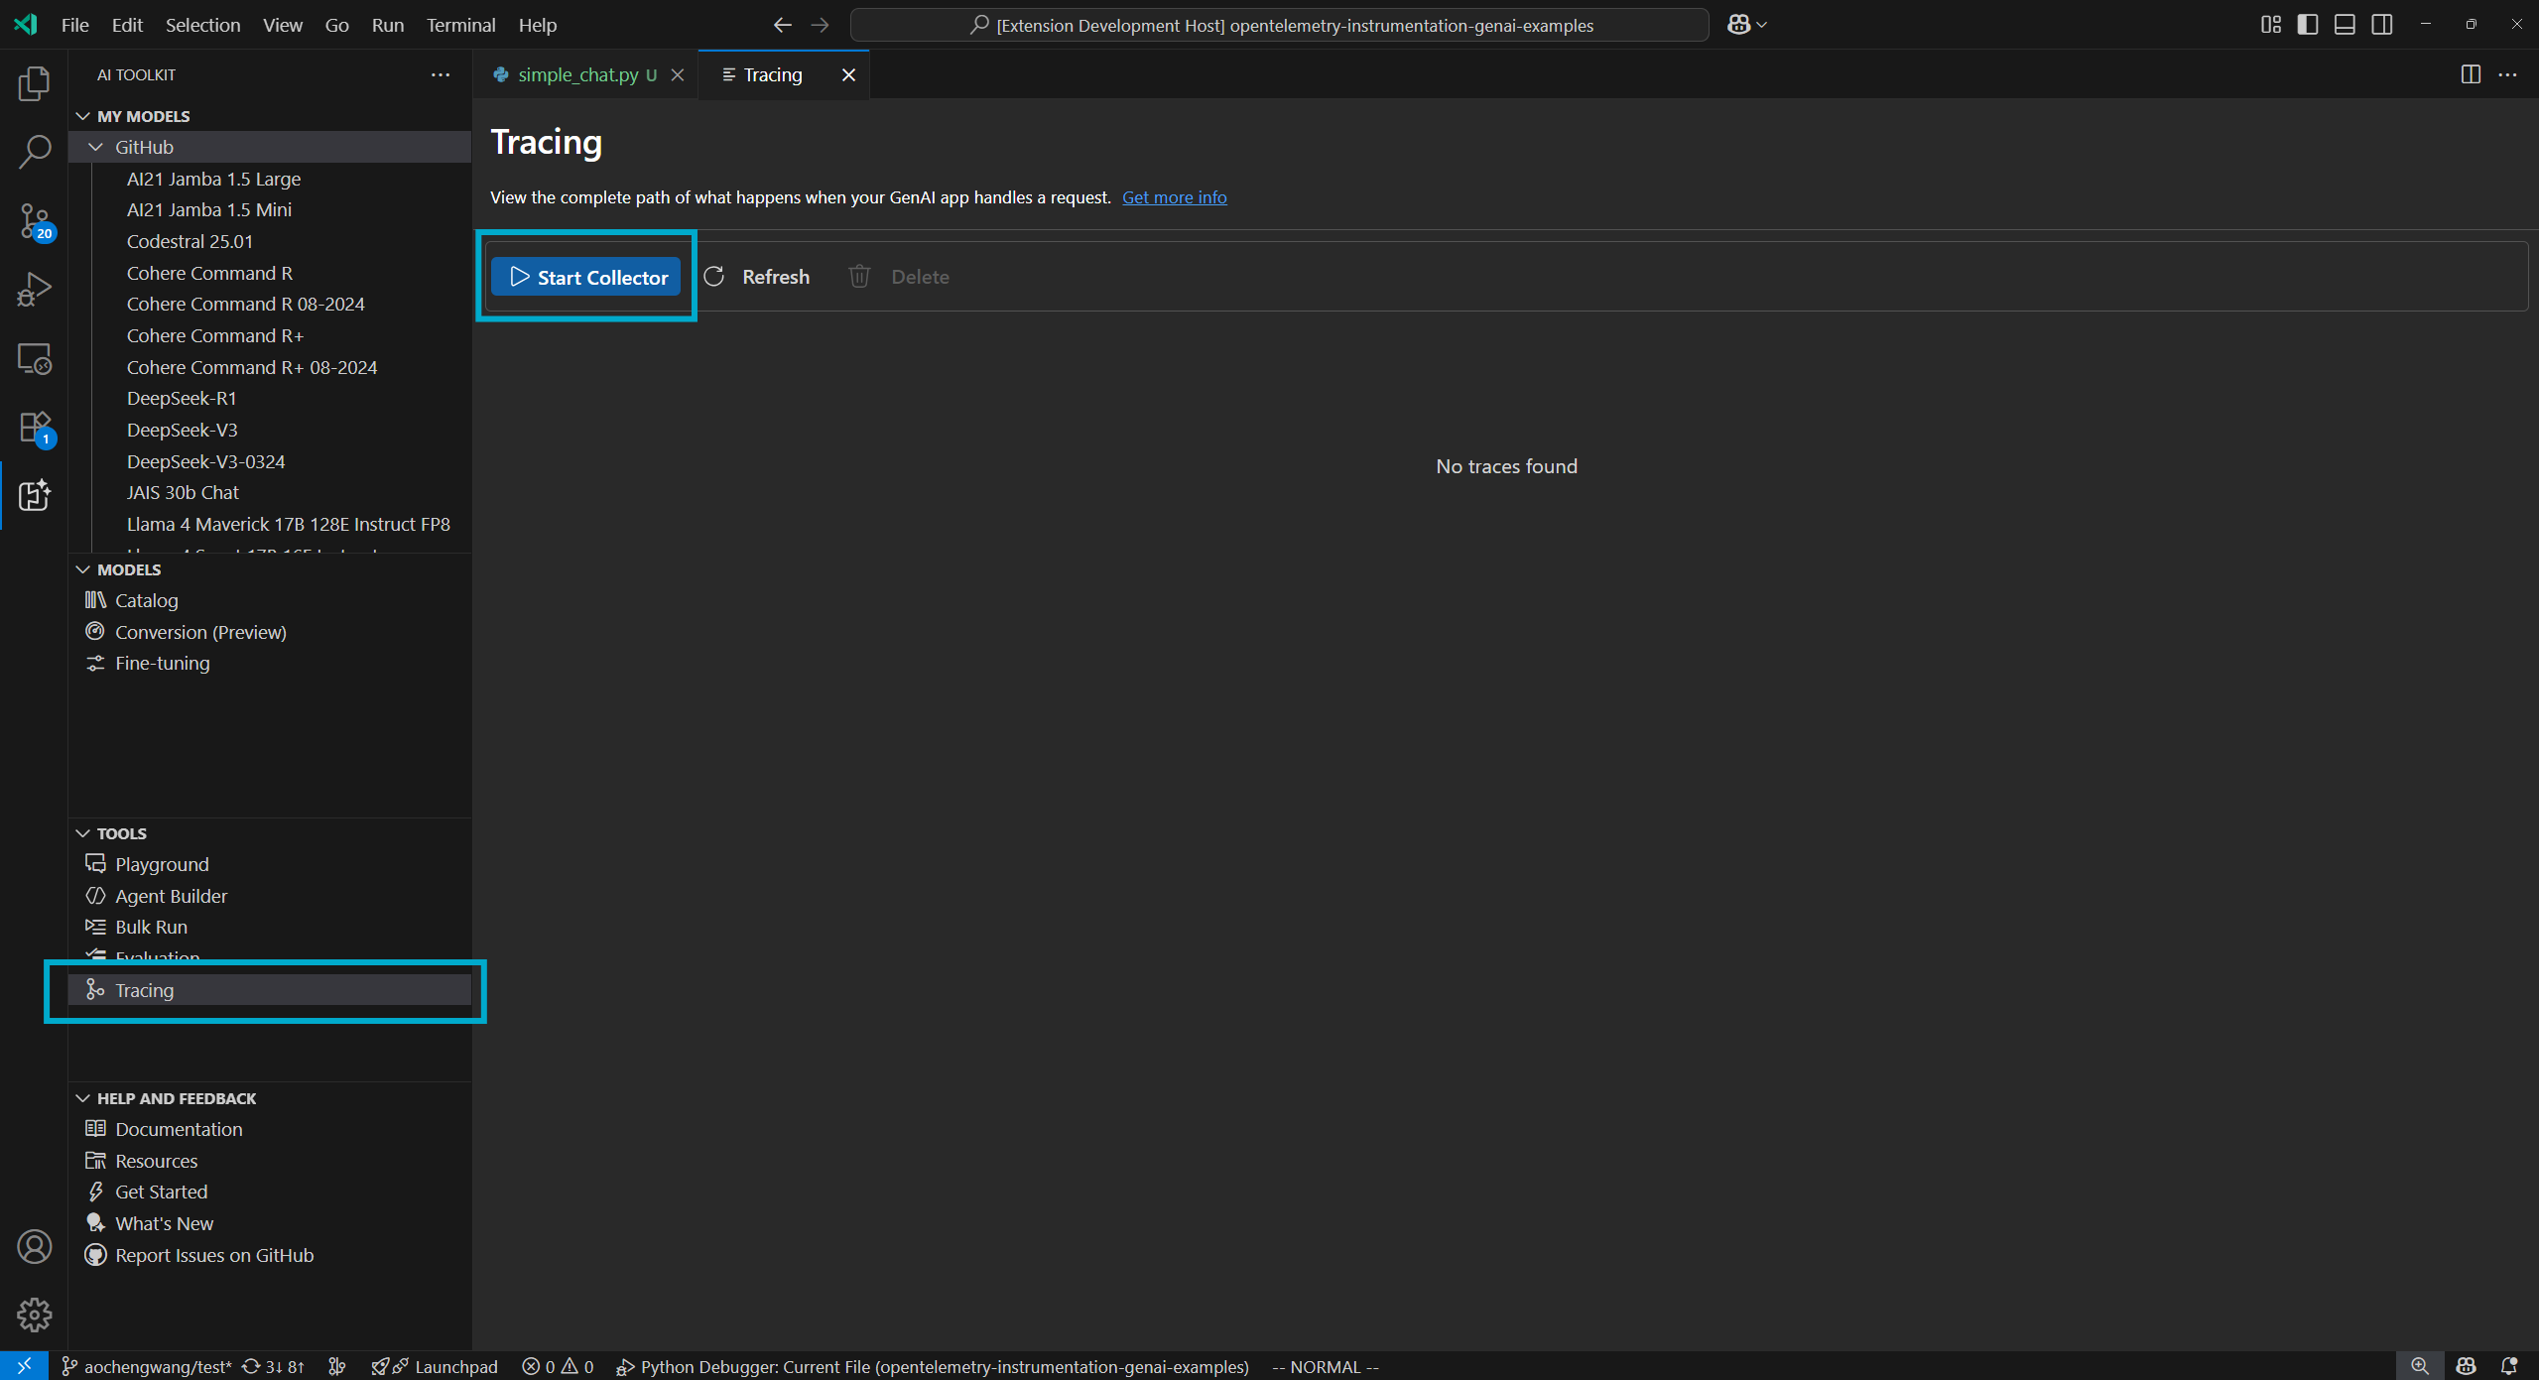This screenshot has width=2539, height=1380.
Task: Select the Search icon in activity bar
Action: click(x=34, y=152)
